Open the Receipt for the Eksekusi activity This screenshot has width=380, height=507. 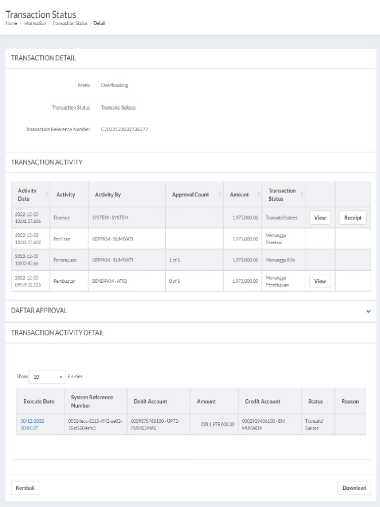click(x=353, y=217)
